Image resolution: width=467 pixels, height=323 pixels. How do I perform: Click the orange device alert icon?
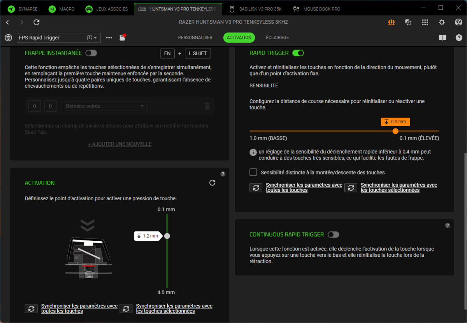(x=391, y=23)
